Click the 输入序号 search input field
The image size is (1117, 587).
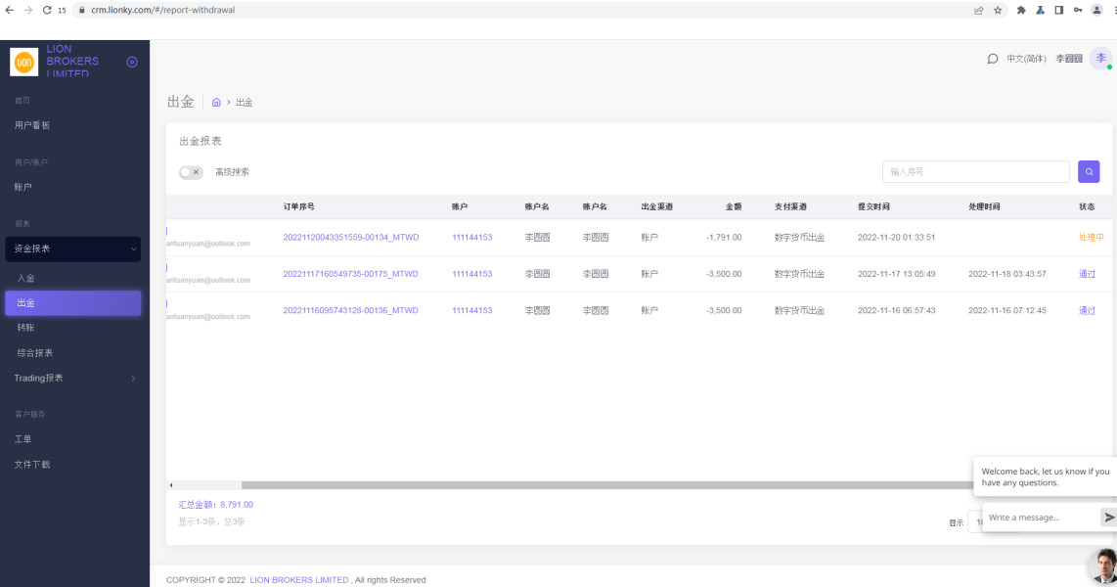click(975, 171)
